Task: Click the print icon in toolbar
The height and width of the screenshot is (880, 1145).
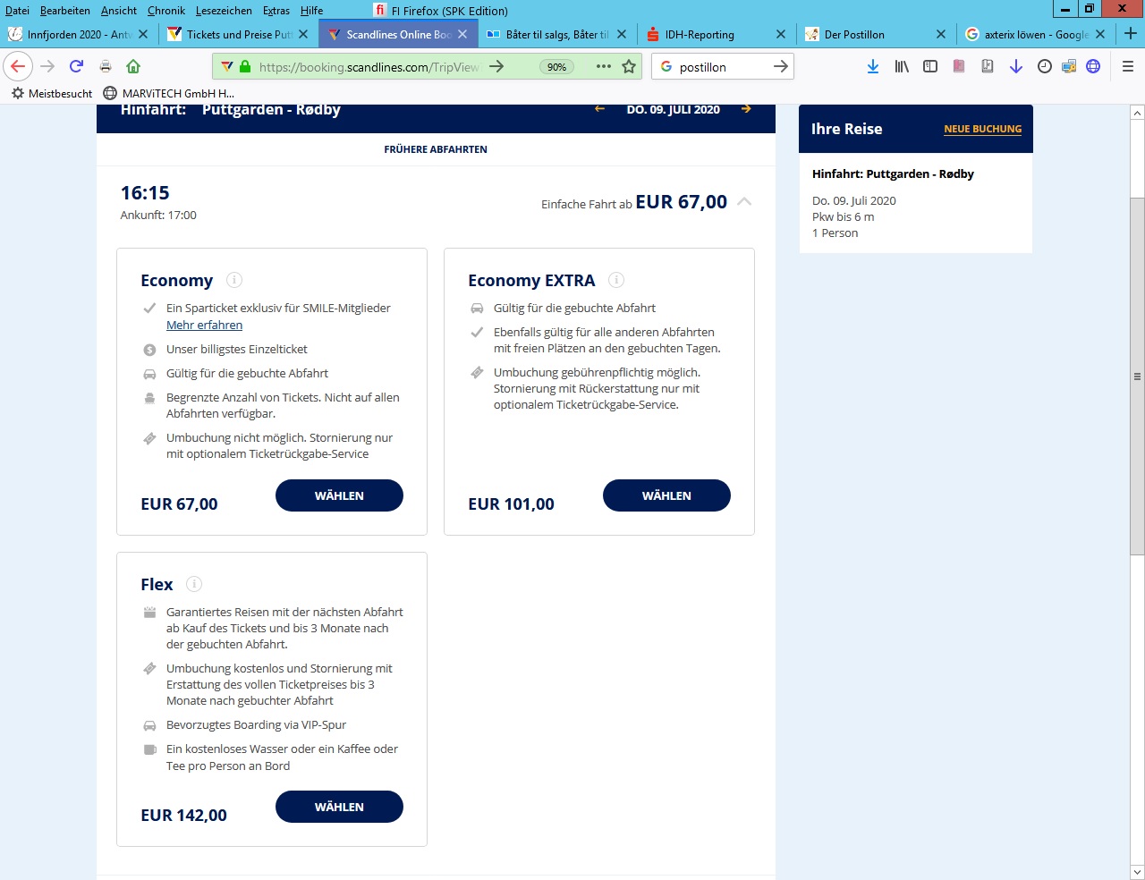Action: click(106, 66)
